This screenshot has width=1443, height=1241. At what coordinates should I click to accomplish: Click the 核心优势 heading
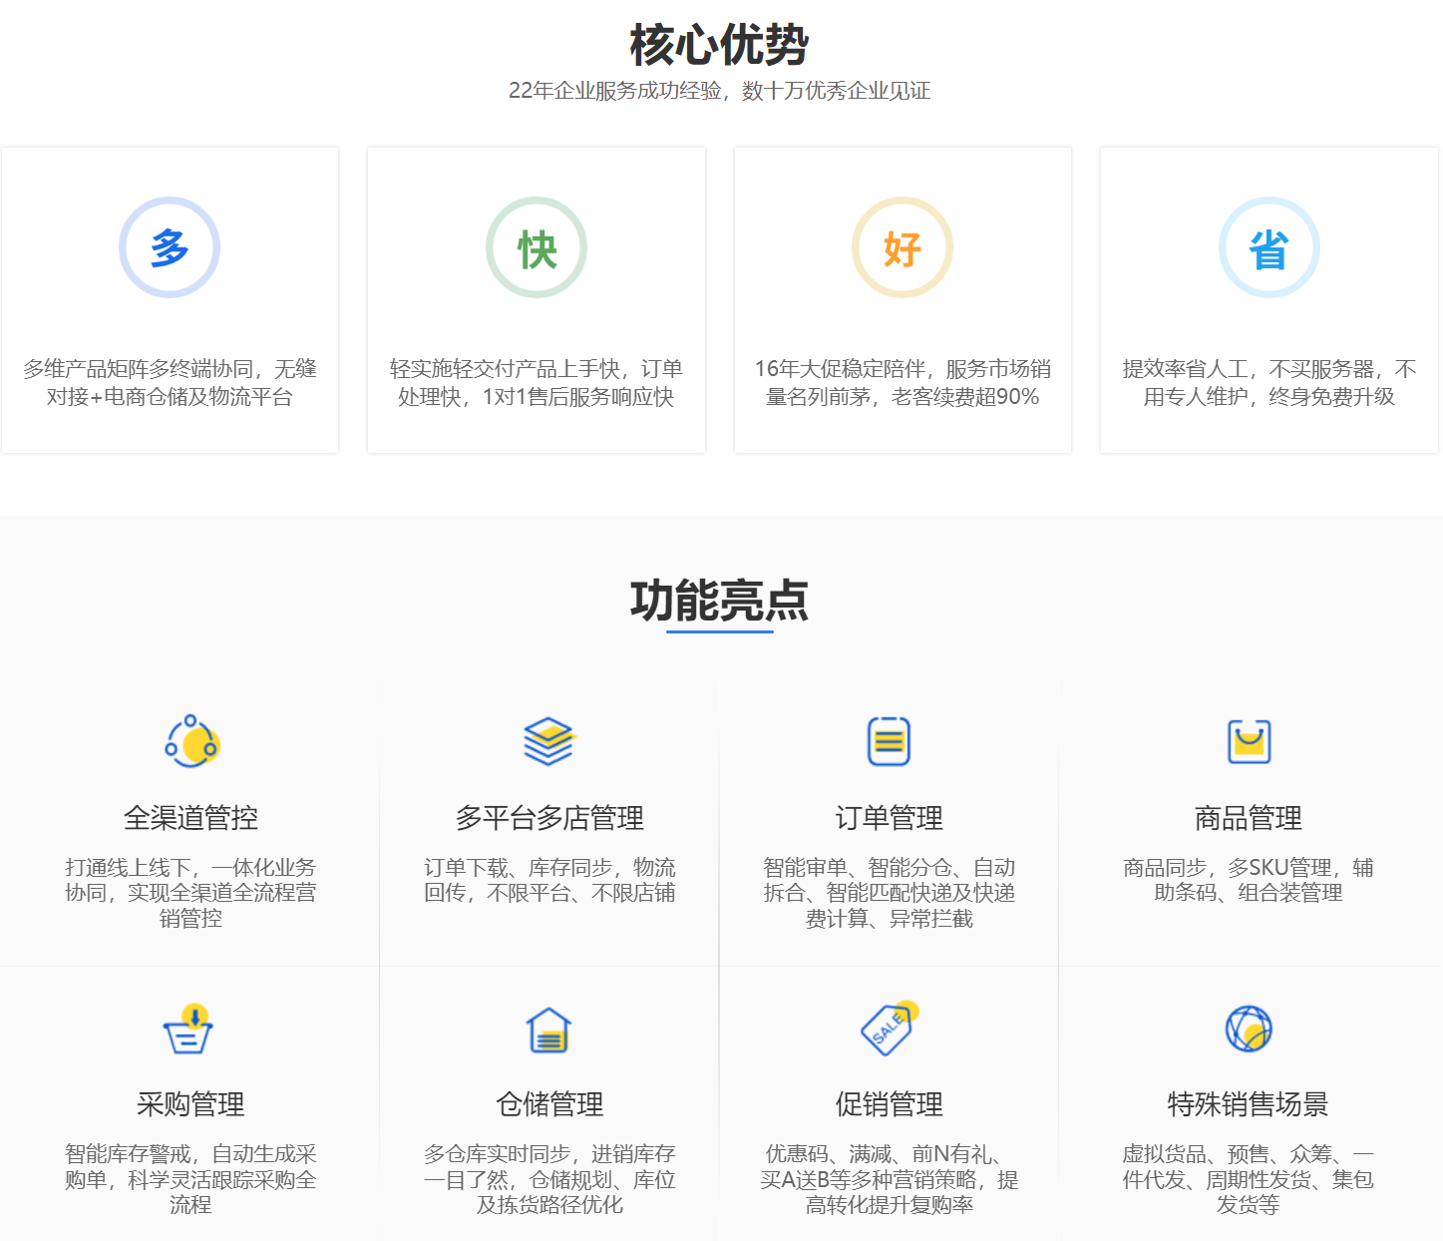pyautogui.click(x=721, y=45)
